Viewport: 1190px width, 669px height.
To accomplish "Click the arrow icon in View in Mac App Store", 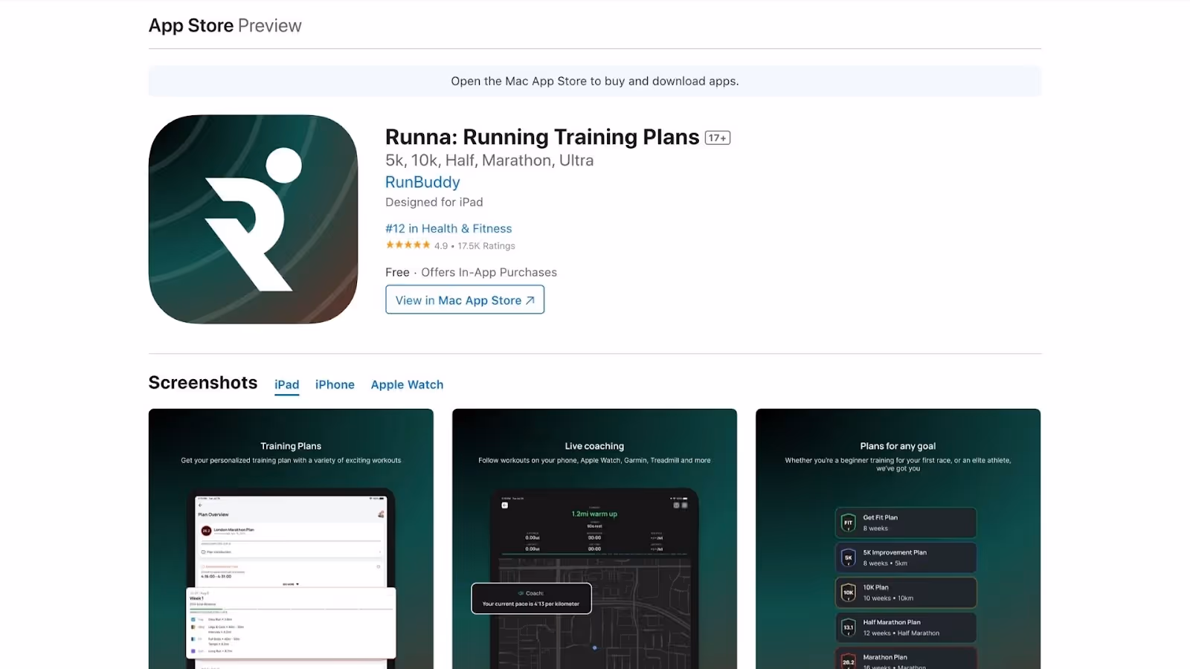I will click(x=530, y=300).
